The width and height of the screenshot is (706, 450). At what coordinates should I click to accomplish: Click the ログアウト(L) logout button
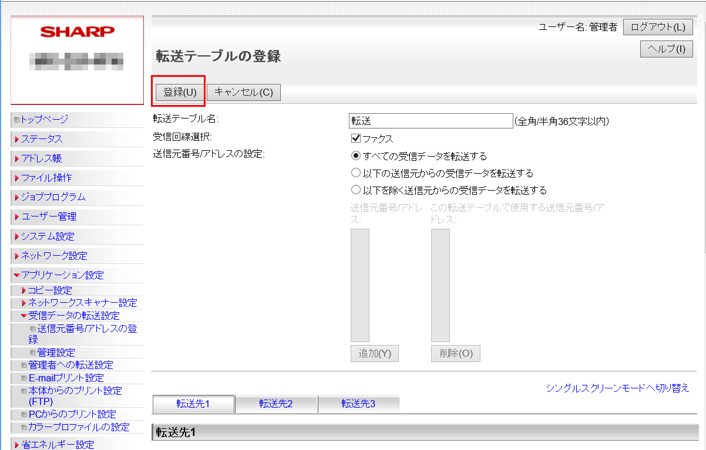coord(658,28)
